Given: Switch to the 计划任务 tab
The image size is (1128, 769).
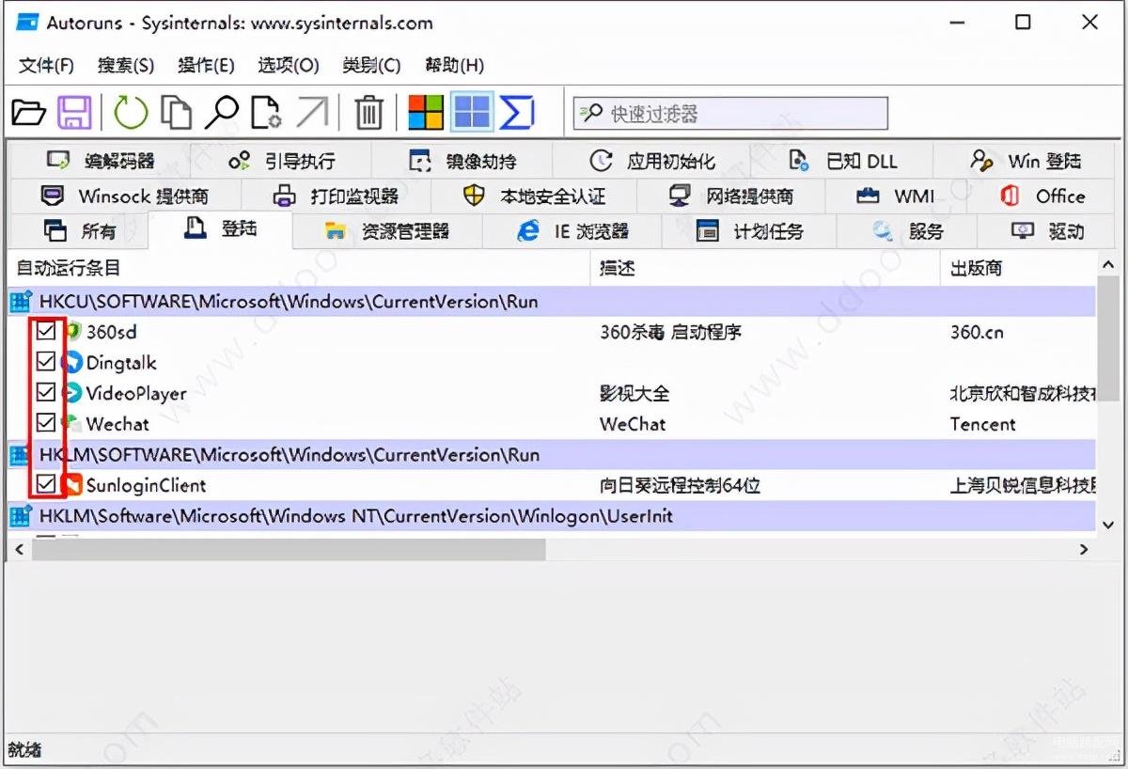Looking at the screenshot, I should [x=749, y=231].
